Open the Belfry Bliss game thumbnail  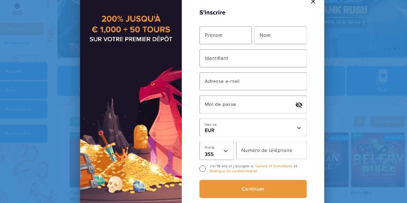click(x=377, y=160)
